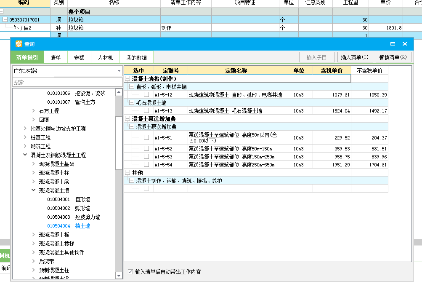Screen dimensions: 422x292
Task: Expand the 石方工程 tree node
Action: coord(33,110)
